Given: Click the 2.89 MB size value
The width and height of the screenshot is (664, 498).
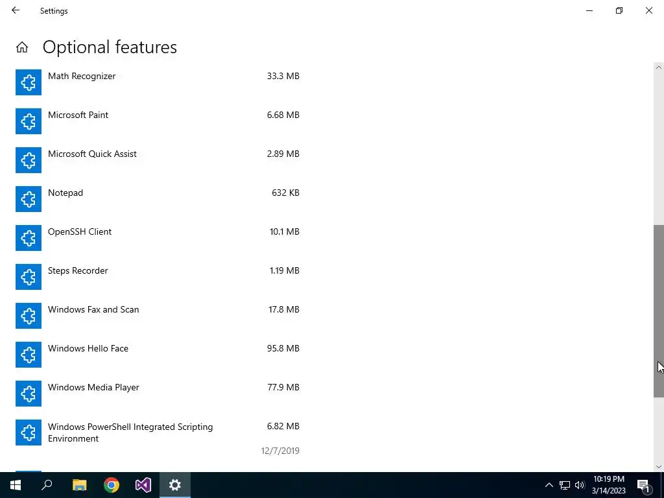Looking at the screenshot, I should [x=283, y=154].
